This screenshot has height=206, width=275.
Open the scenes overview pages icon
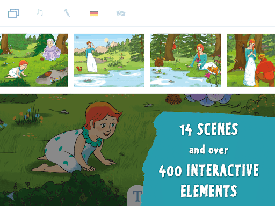tap(13, 13)
